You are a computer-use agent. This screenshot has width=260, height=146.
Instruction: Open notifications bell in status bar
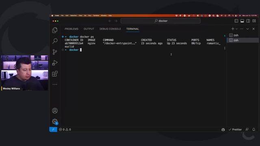(253, 129)
